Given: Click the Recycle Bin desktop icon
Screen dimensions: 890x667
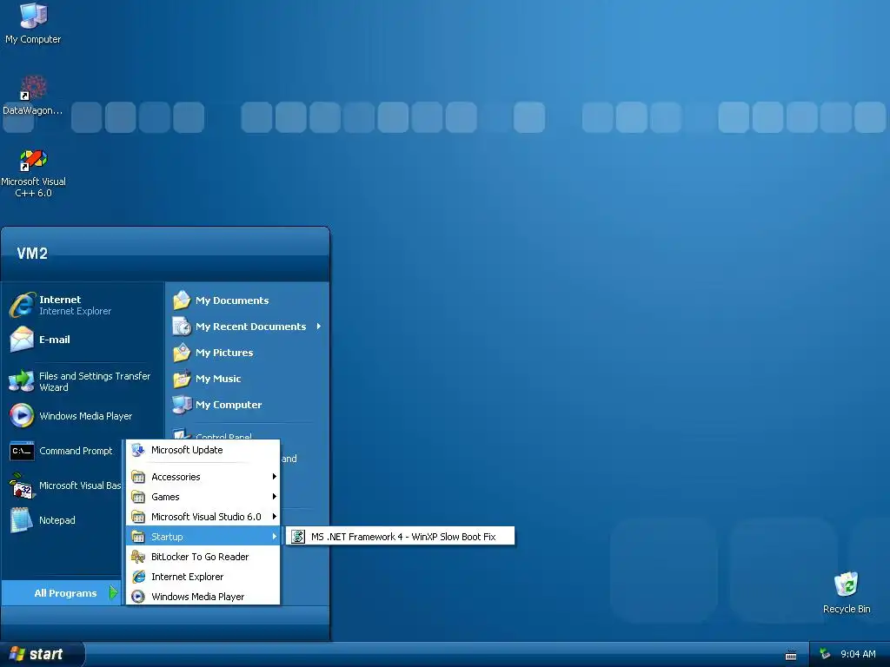Looking at the screenshot, I should (846, 584).
